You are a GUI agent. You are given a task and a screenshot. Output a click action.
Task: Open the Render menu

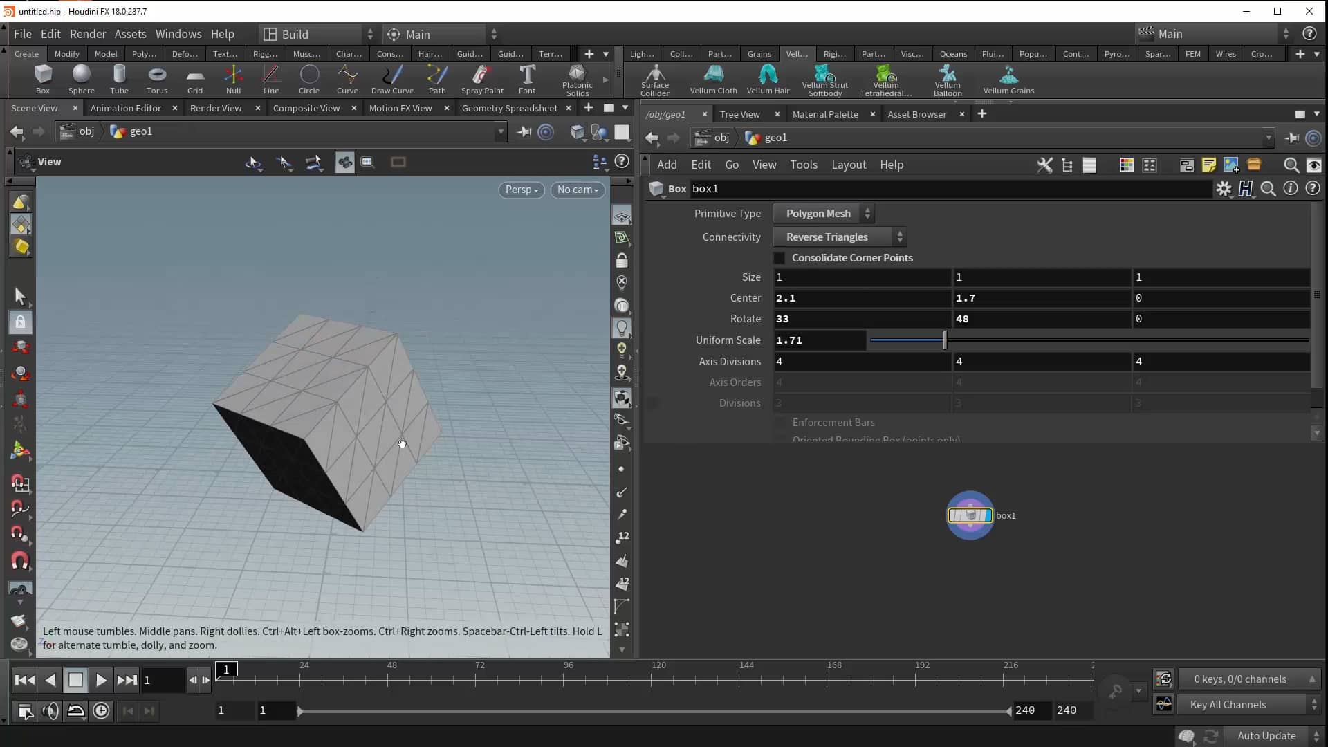(x=88, y=34)
